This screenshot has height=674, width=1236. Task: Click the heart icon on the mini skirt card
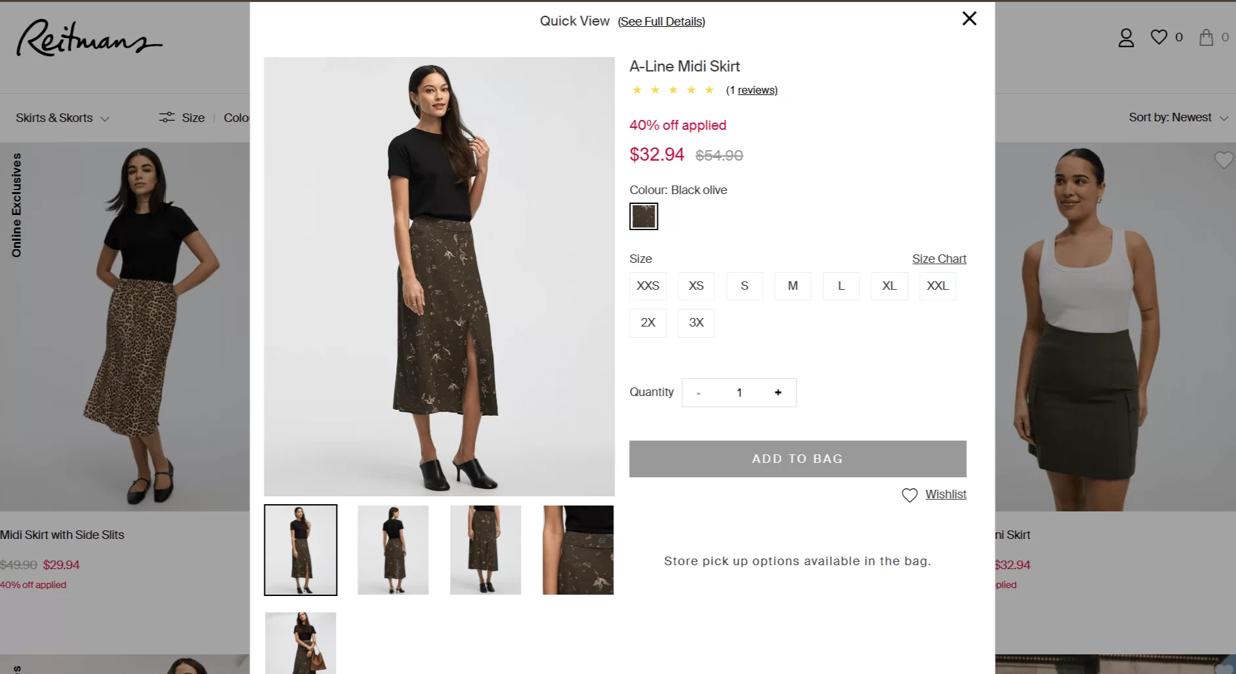click(1223, 160)
